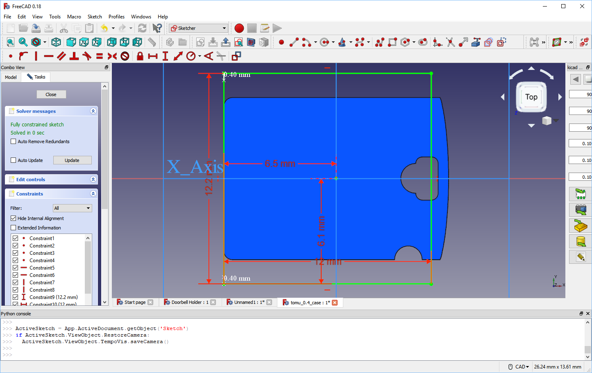Select the Create rectangle tool

coord(392,42)
